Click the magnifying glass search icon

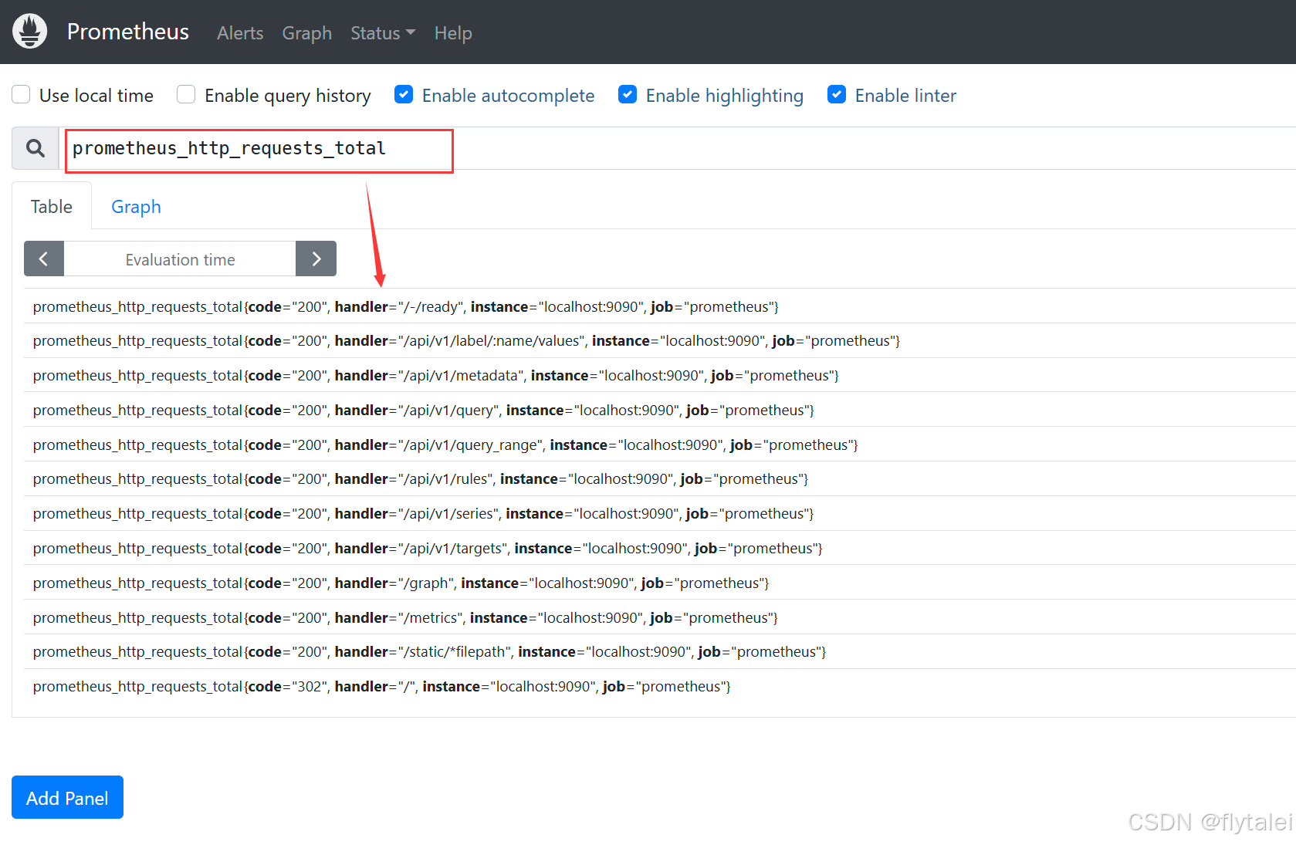(36, 148)
